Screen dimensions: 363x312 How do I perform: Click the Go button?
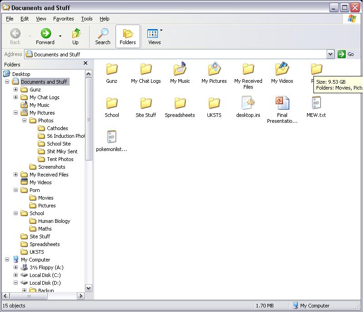[x=346, y=54]
